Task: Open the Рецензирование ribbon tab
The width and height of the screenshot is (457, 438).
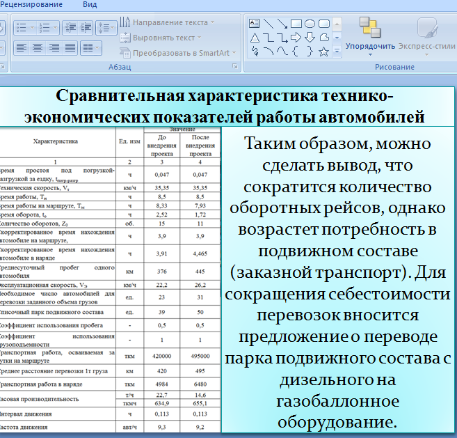Action: [31, 5]
